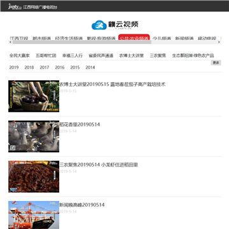Open the 三农聚焦 program list
The height and width of the screenshot is (229, 229).
pos(158,55)
